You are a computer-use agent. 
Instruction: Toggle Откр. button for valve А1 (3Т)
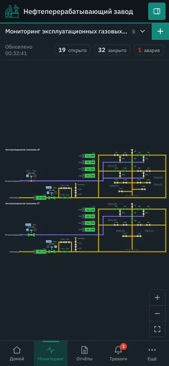[x=49, y=242]
